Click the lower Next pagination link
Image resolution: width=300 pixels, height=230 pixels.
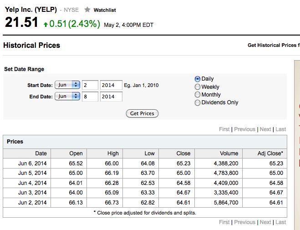click(265, 222)
